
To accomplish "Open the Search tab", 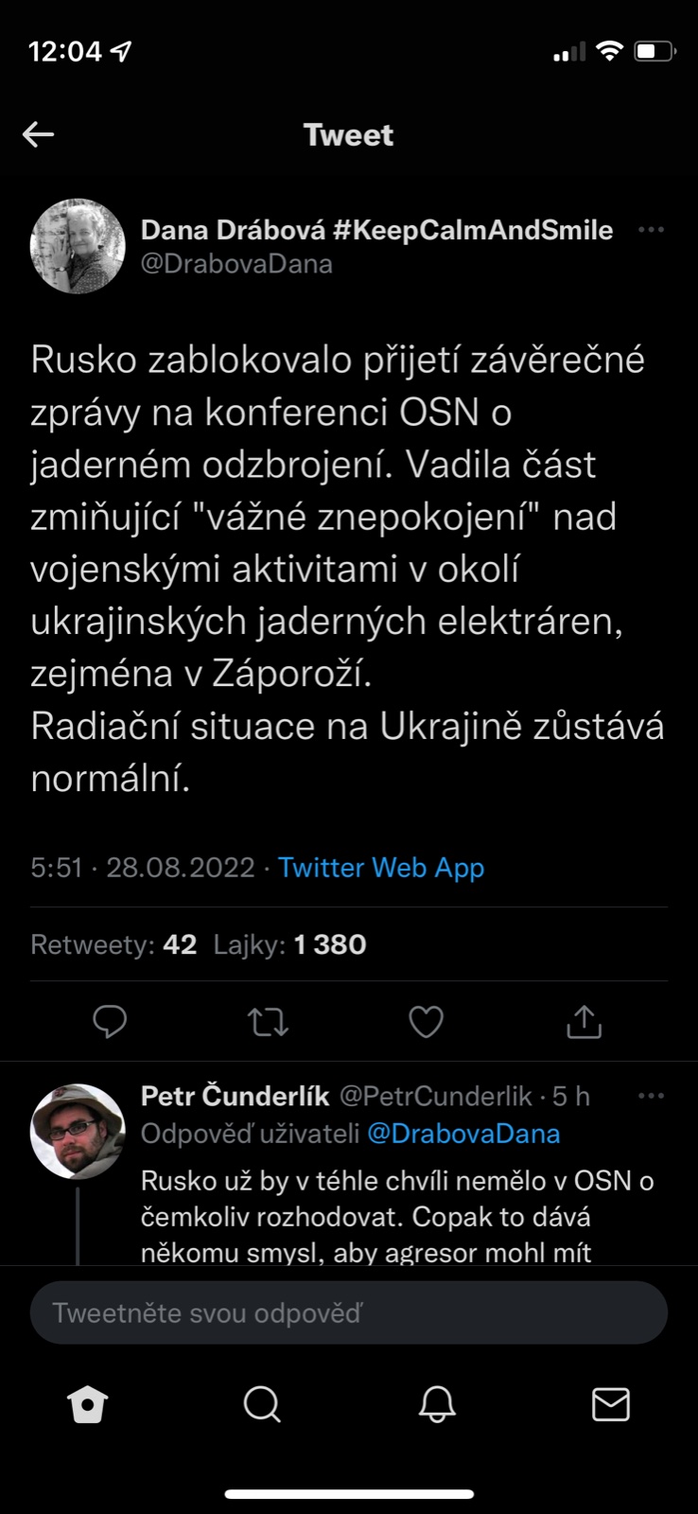I will (x=262, y=1405).
